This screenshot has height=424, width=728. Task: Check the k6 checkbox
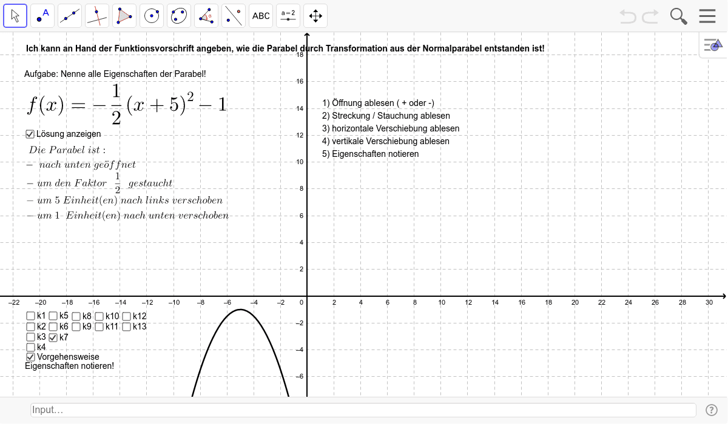(x=53, y=326)
